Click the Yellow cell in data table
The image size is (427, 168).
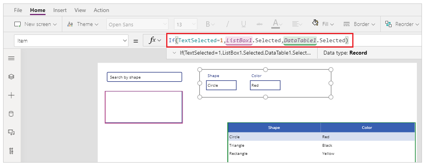coord(328,153)
